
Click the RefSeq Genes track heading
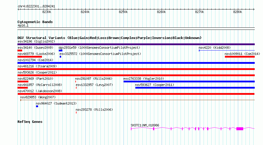(x=30, y=122)
